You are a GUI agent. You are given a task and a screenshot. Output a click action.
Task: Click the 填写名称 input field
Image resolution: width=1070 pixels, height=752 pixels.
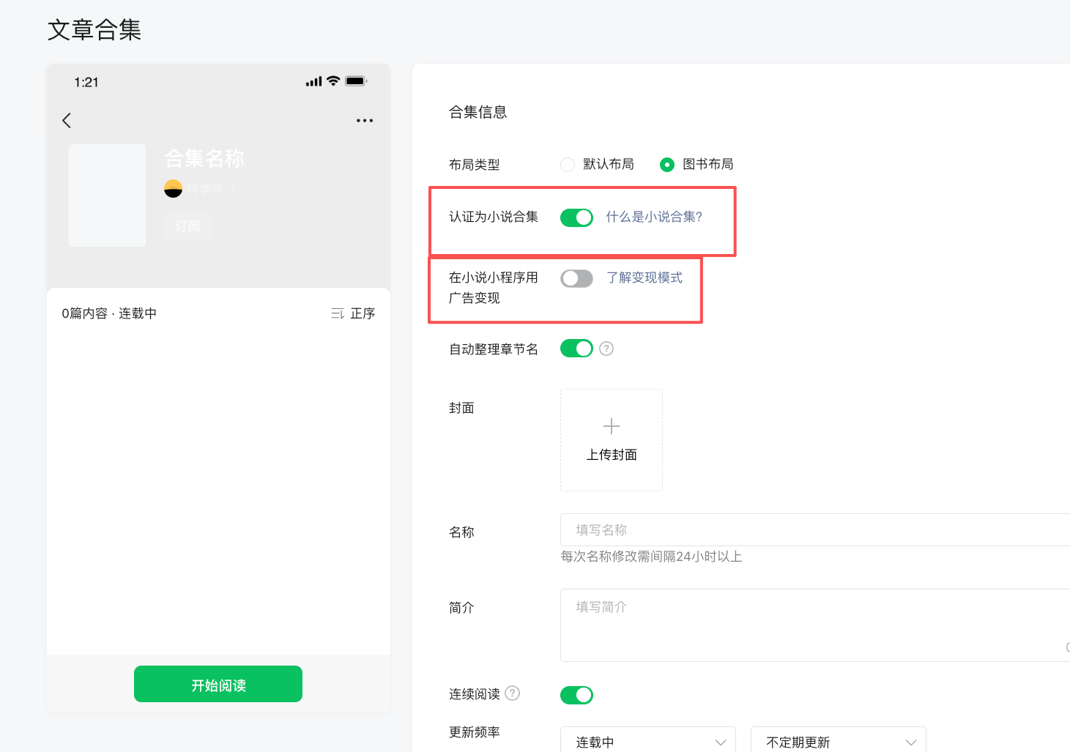pyautogui.click(x=815, y=529)
